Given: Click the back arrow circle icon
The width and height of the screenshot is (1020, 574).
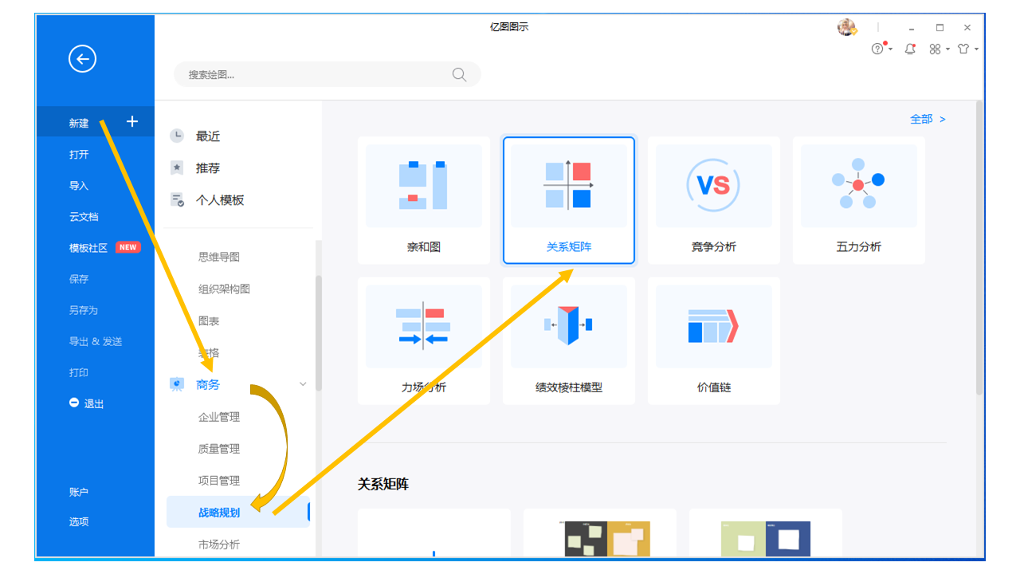Looking at the screenshot, I should click(x=82, y=58).
